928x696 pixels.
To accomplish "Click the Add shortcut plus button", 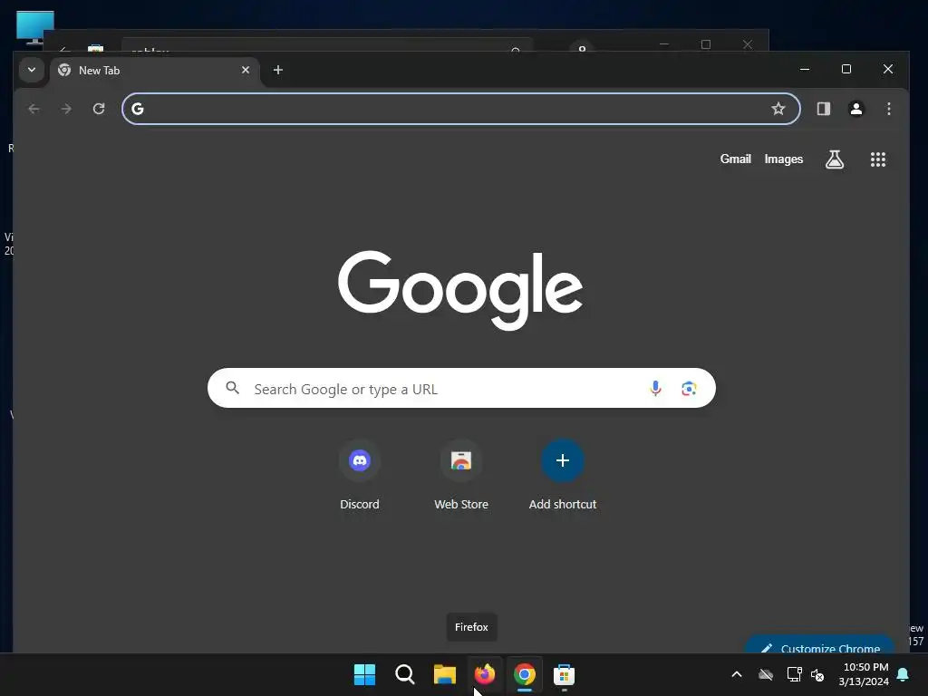I will pos(562,460).
